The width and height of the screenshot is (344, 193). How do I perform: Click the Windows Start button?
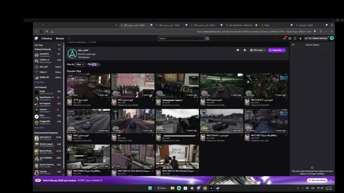[x=150, y=188]
